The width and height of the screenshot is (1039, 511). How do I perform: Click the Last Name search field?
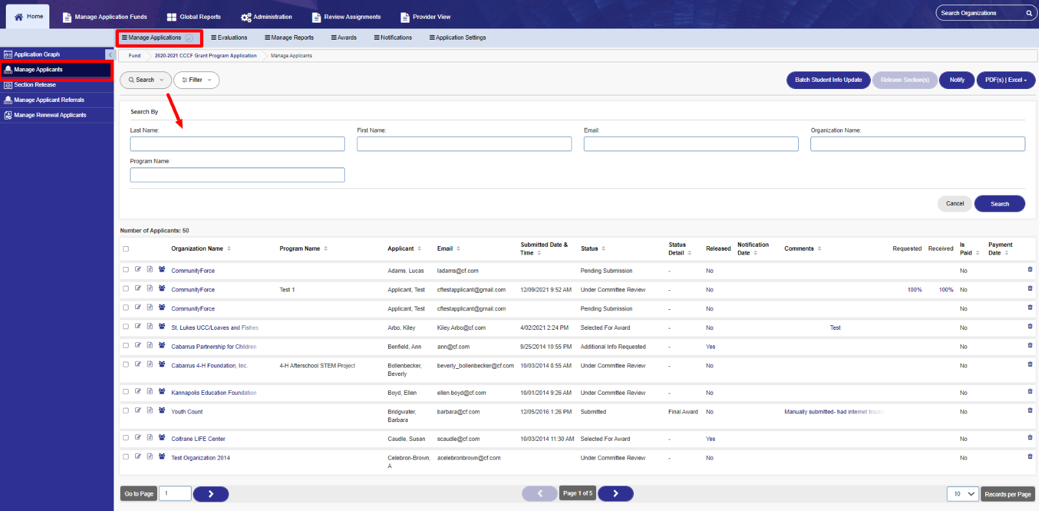237,144
